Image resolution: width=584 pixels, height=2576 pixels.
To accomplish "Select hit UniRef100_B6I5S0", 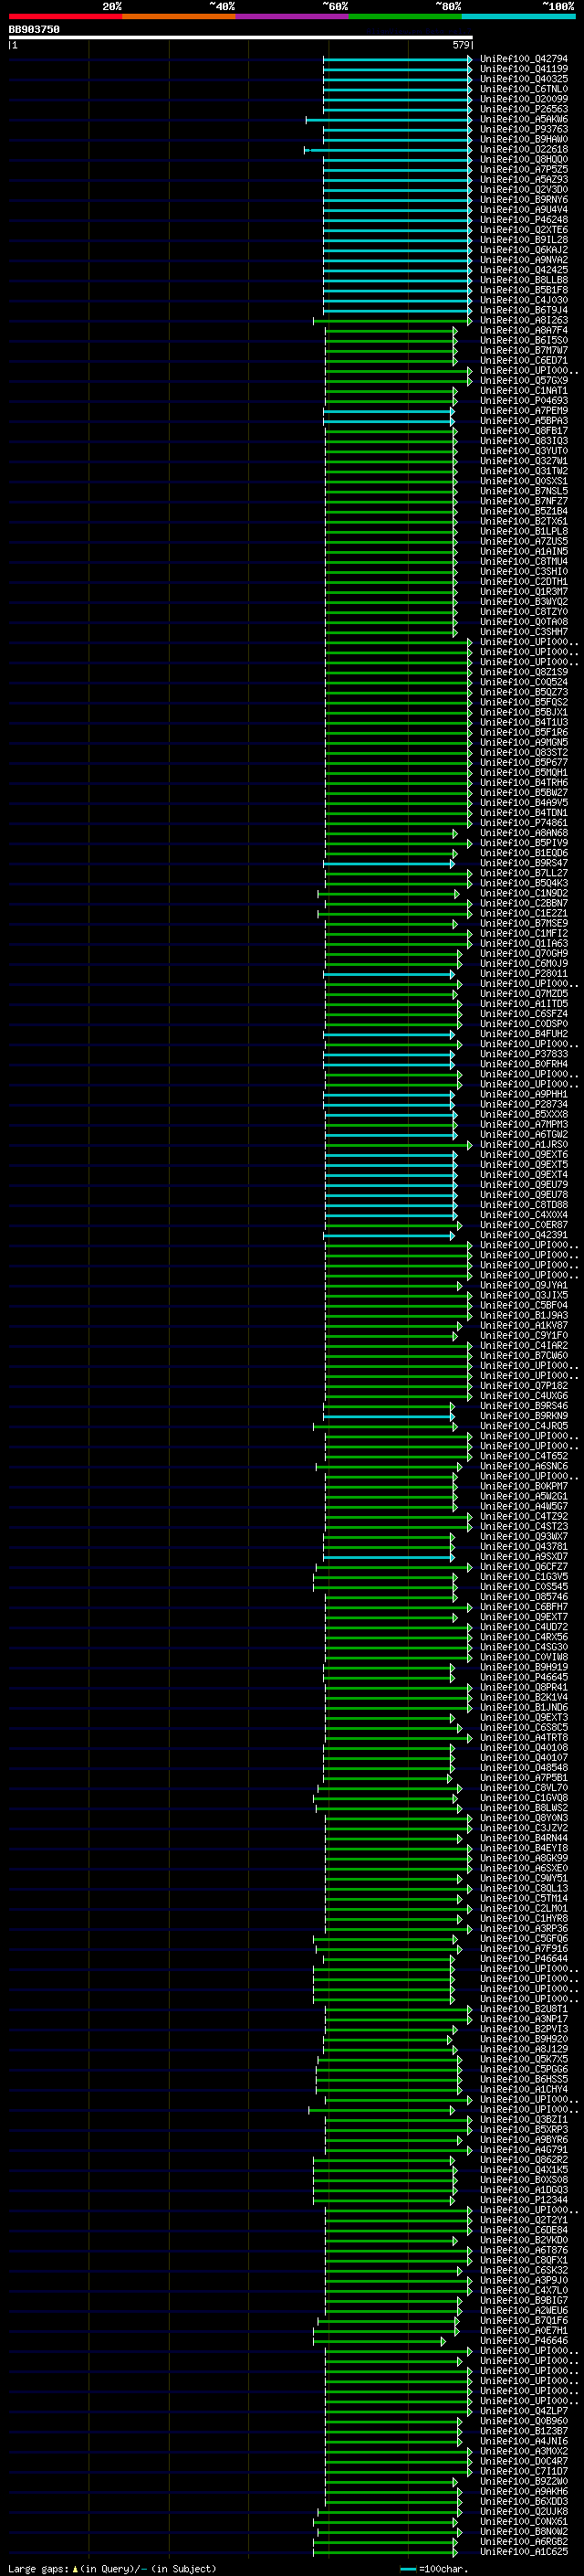I will point(523,341).
